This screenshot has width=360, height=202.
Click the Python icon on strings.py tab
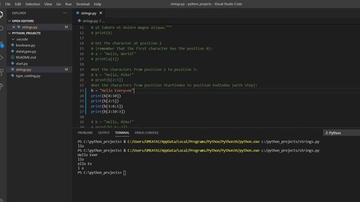tap(78, 13)
